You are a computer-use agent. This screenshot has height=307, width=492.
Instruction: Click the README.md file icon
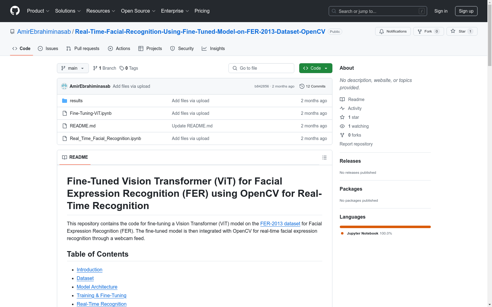pos(65,126)
